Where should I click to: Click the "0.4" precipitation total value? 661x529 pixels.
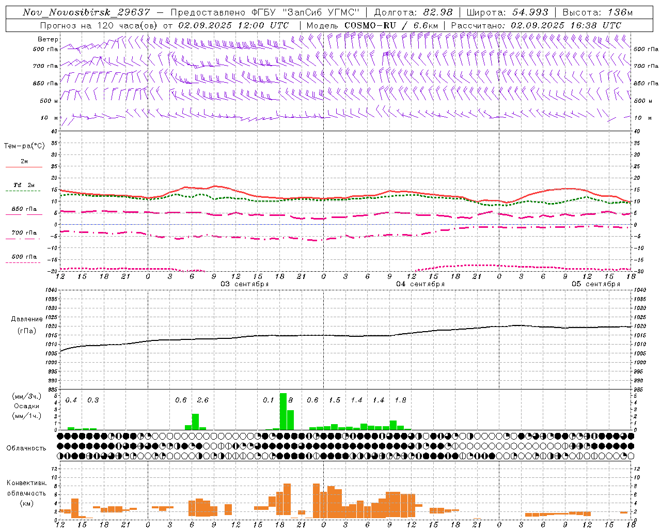71,400
